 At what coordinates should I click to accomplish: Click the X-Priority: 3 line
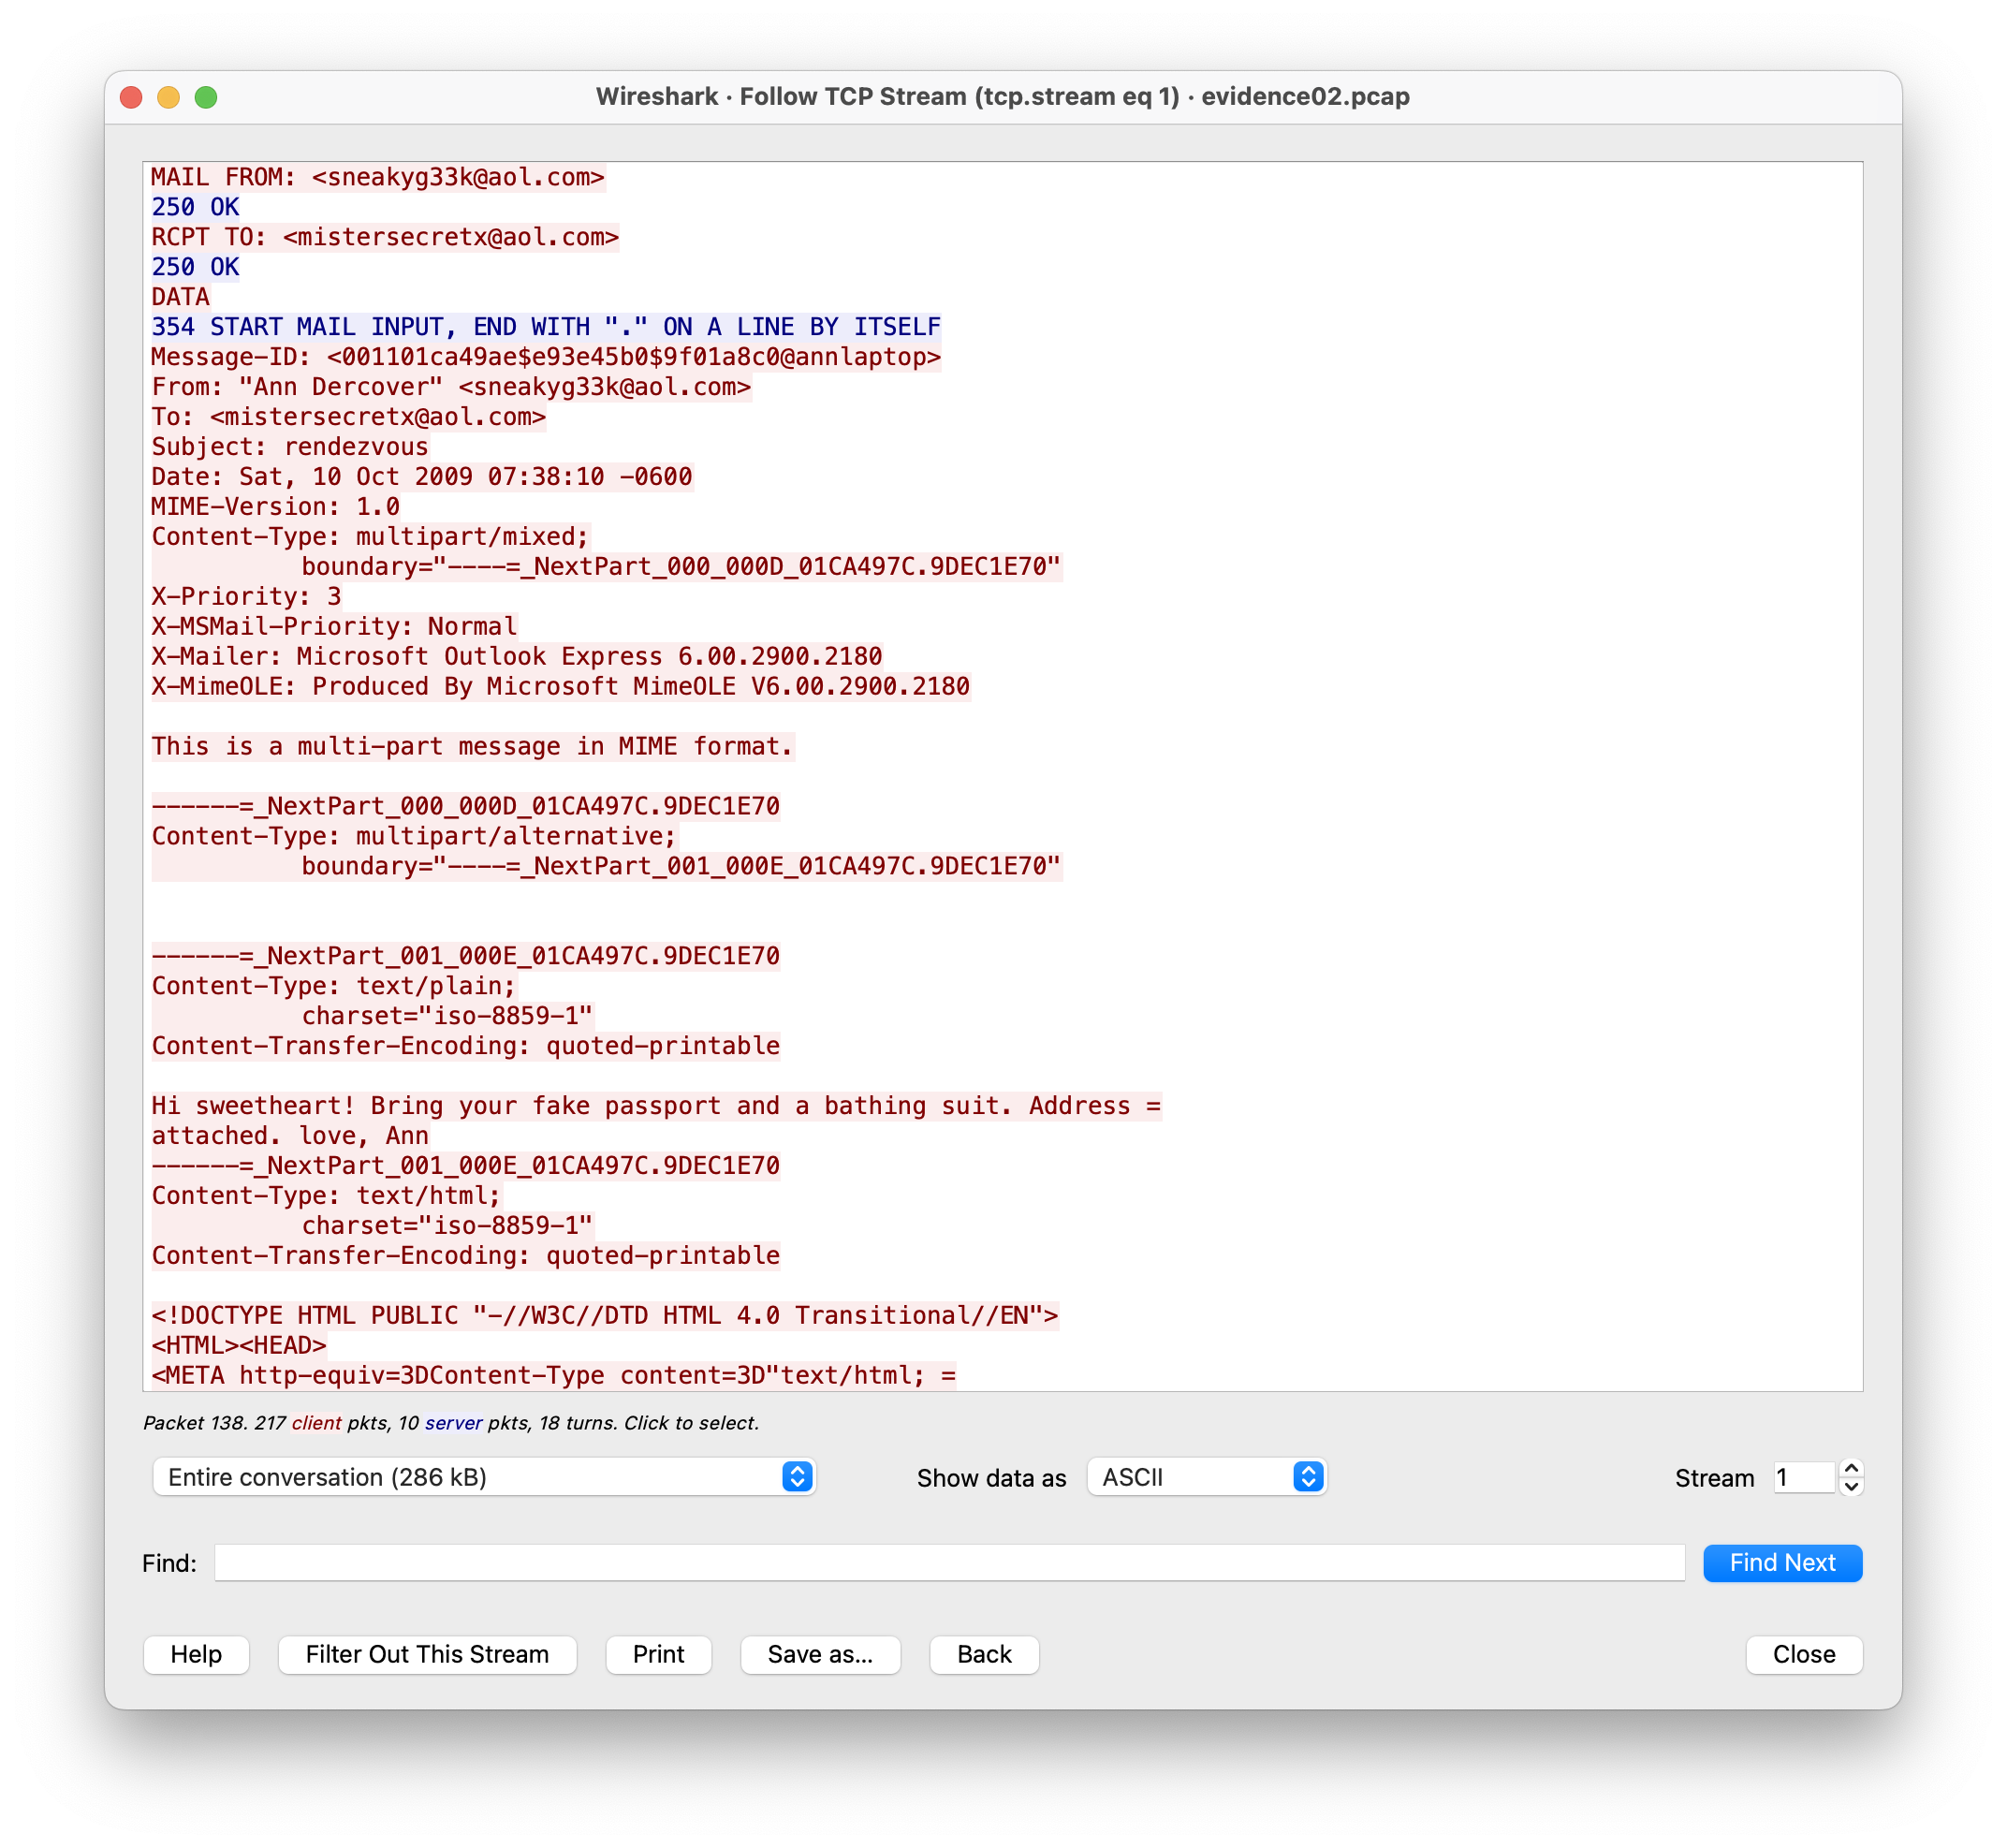point(247,597)
